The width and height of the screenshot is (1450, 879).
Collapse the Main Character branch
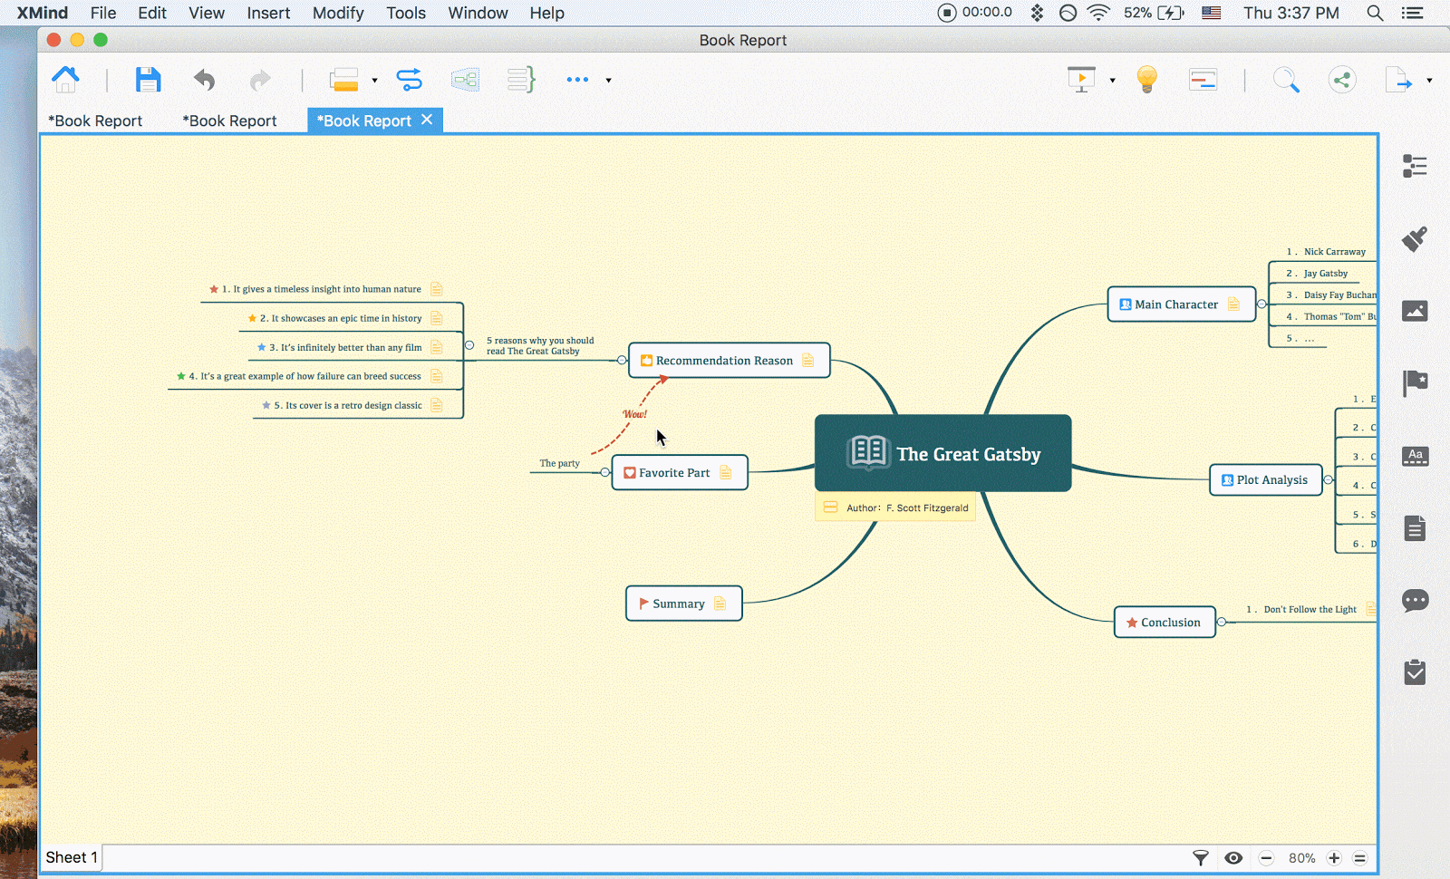pos(1261,304)
